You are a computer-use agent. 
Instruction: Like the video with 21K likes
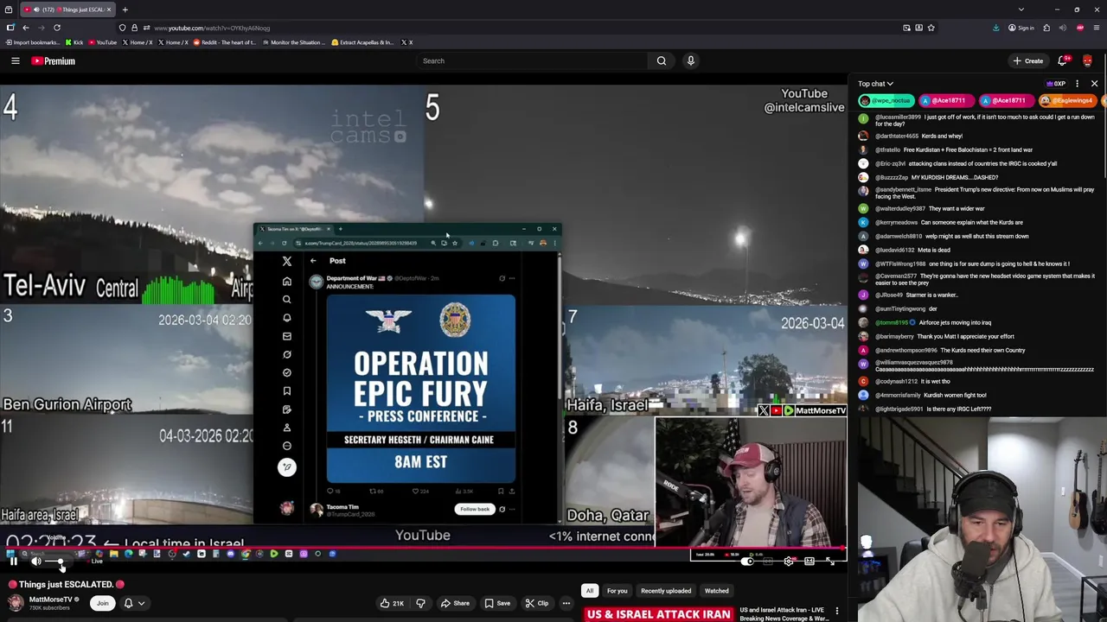[392, 603]
